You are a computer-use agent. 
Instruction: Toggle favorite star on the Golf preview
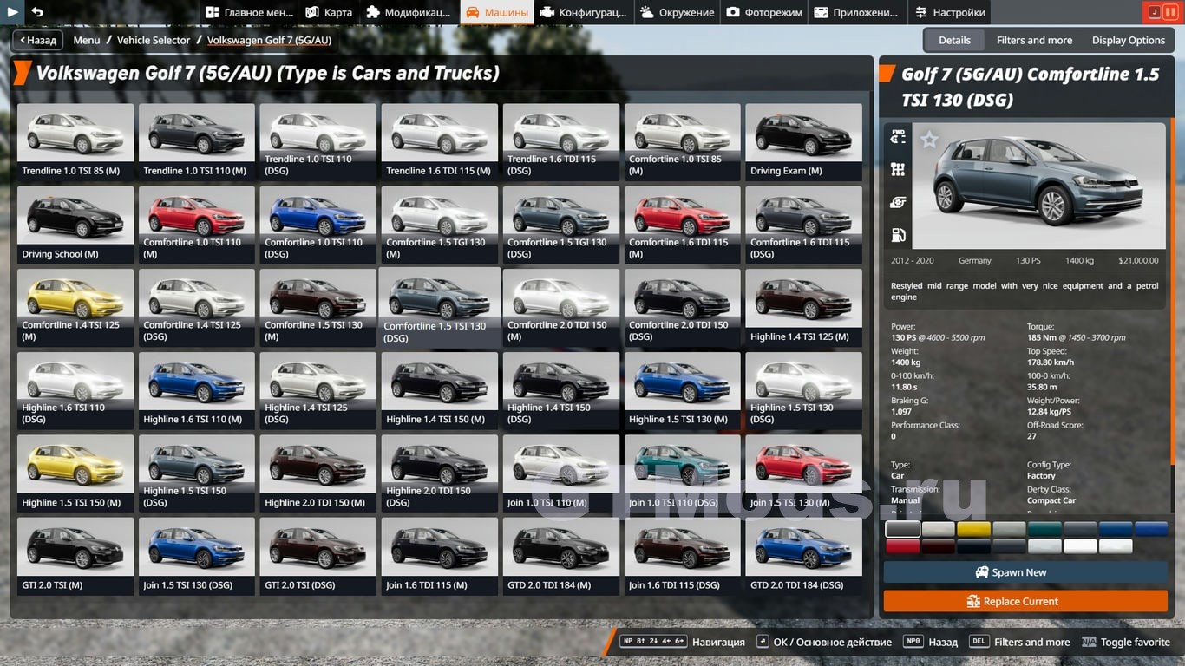tap(929, 140)
